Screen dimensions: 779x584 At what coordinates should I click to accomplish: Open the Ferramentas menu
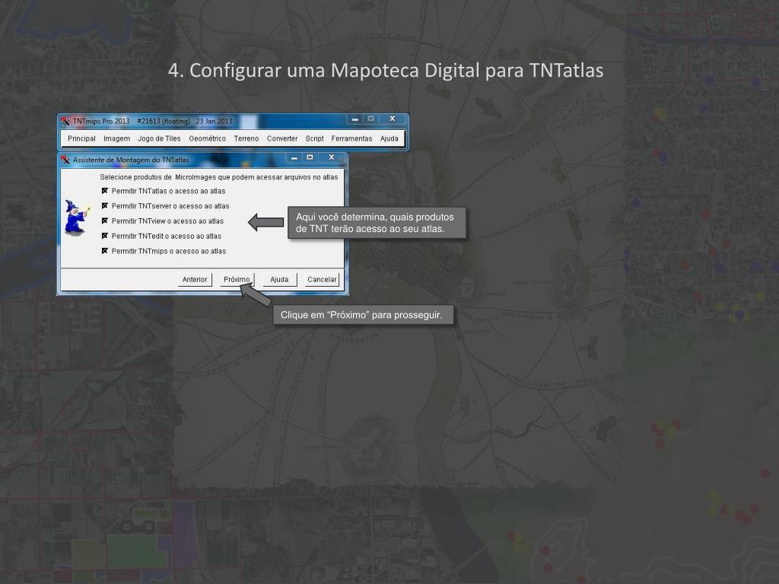coord(351,138)
